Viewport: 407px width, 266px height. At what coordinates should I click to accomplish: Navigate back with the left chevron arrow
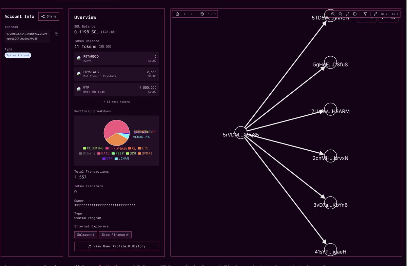pyautogui.click(x=185, y=14)
